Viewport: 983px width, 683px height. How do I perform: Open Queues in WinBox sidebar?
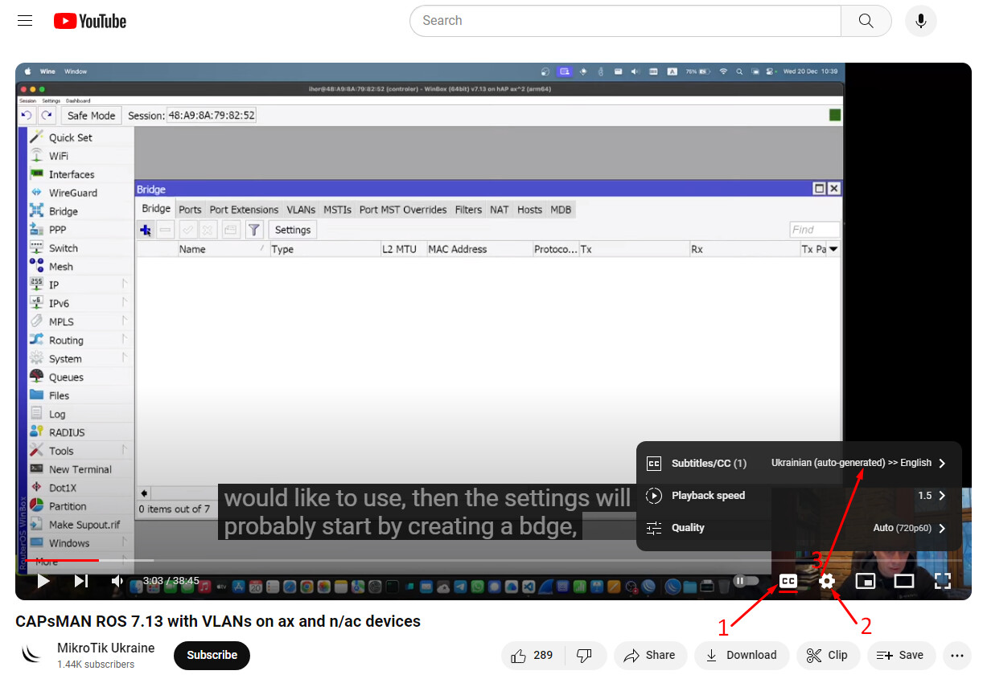[x=66, y=377]
